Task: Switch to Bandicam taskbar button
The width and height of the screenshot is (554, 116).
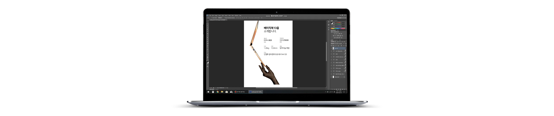Action: 241,92
